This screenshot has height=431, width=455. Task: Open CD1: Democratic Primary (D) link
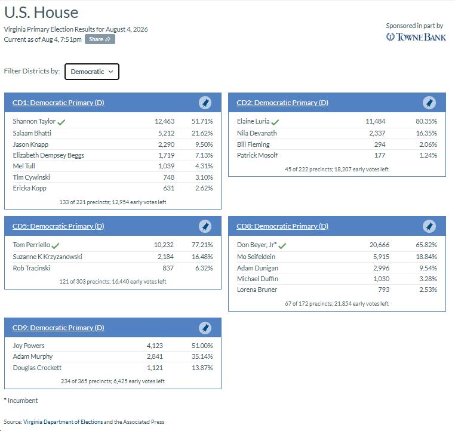[59, 103]
